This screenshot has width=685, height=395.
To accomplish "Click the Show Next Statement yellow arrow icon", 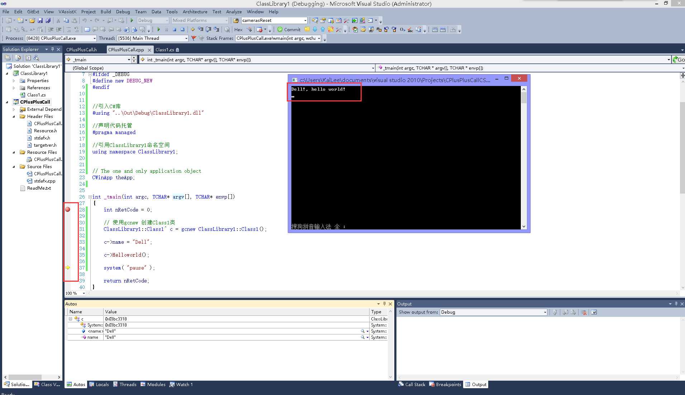I will 192,29.
